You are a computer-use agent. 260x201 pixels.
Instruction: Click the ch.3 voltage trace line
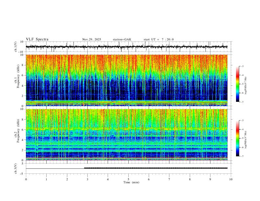coord(126,168)
